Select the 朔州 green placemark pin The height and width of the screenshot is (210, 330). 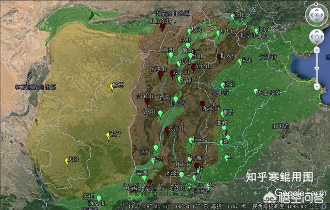tap(171, 55)
